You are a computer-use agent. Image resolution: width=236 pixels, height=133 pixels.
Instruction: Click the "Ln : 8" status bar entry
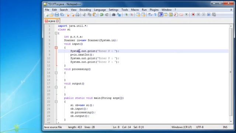coord(116,127)
